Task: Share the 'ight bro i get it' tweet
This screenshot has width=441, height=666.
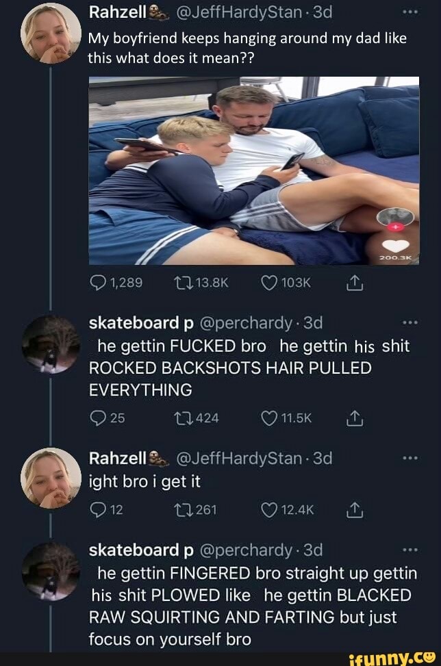Action: (354, 510)
